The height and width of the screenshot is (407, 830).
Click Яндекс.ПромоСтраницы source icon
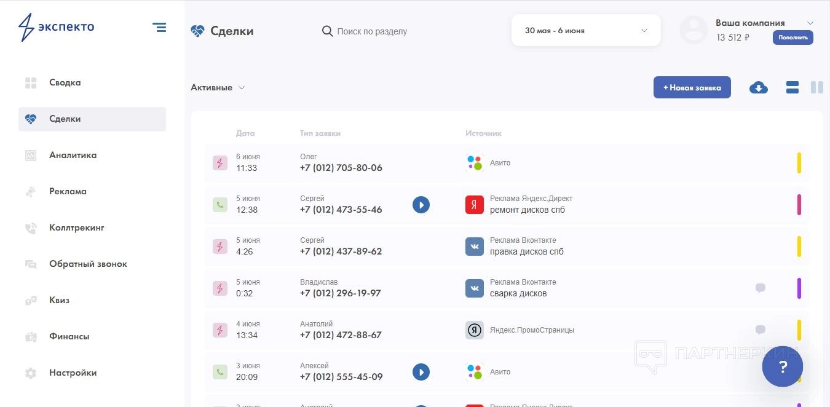(475, 330)
